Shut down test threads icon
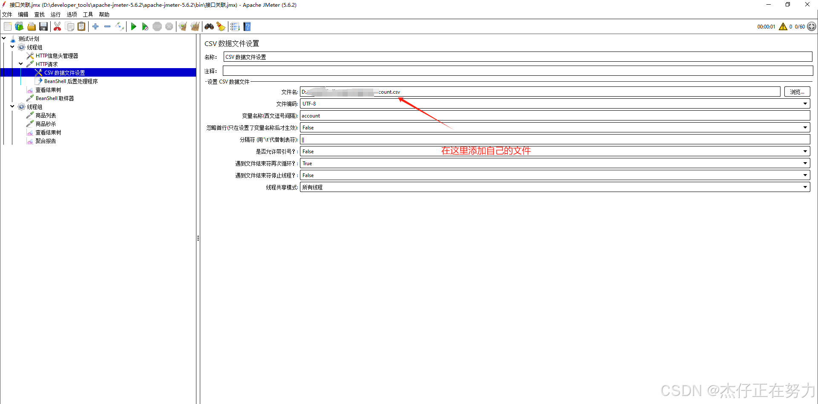818x404 pixels. [x=169, y=27]
